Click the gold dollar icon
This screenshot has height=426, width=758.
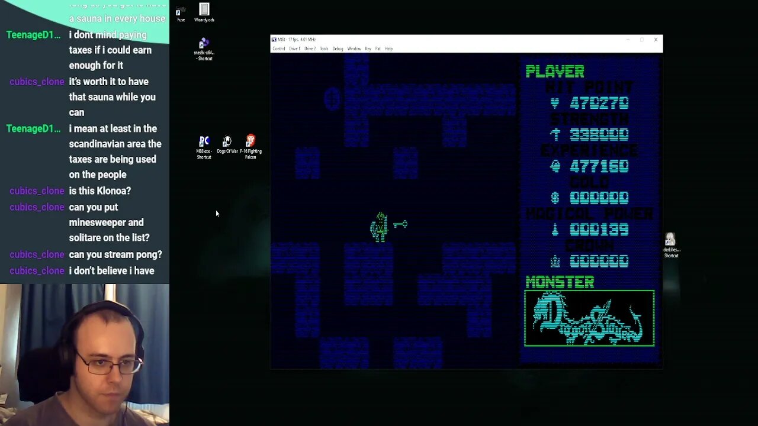point(555,198)
